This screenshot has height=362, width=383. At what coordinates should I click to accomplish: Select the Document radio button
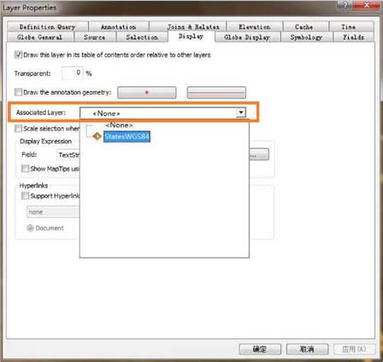[x=30, y=228]
